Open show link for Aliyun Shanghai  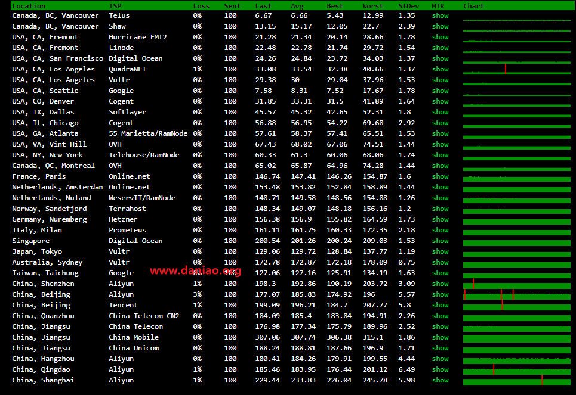coord(440,380)
